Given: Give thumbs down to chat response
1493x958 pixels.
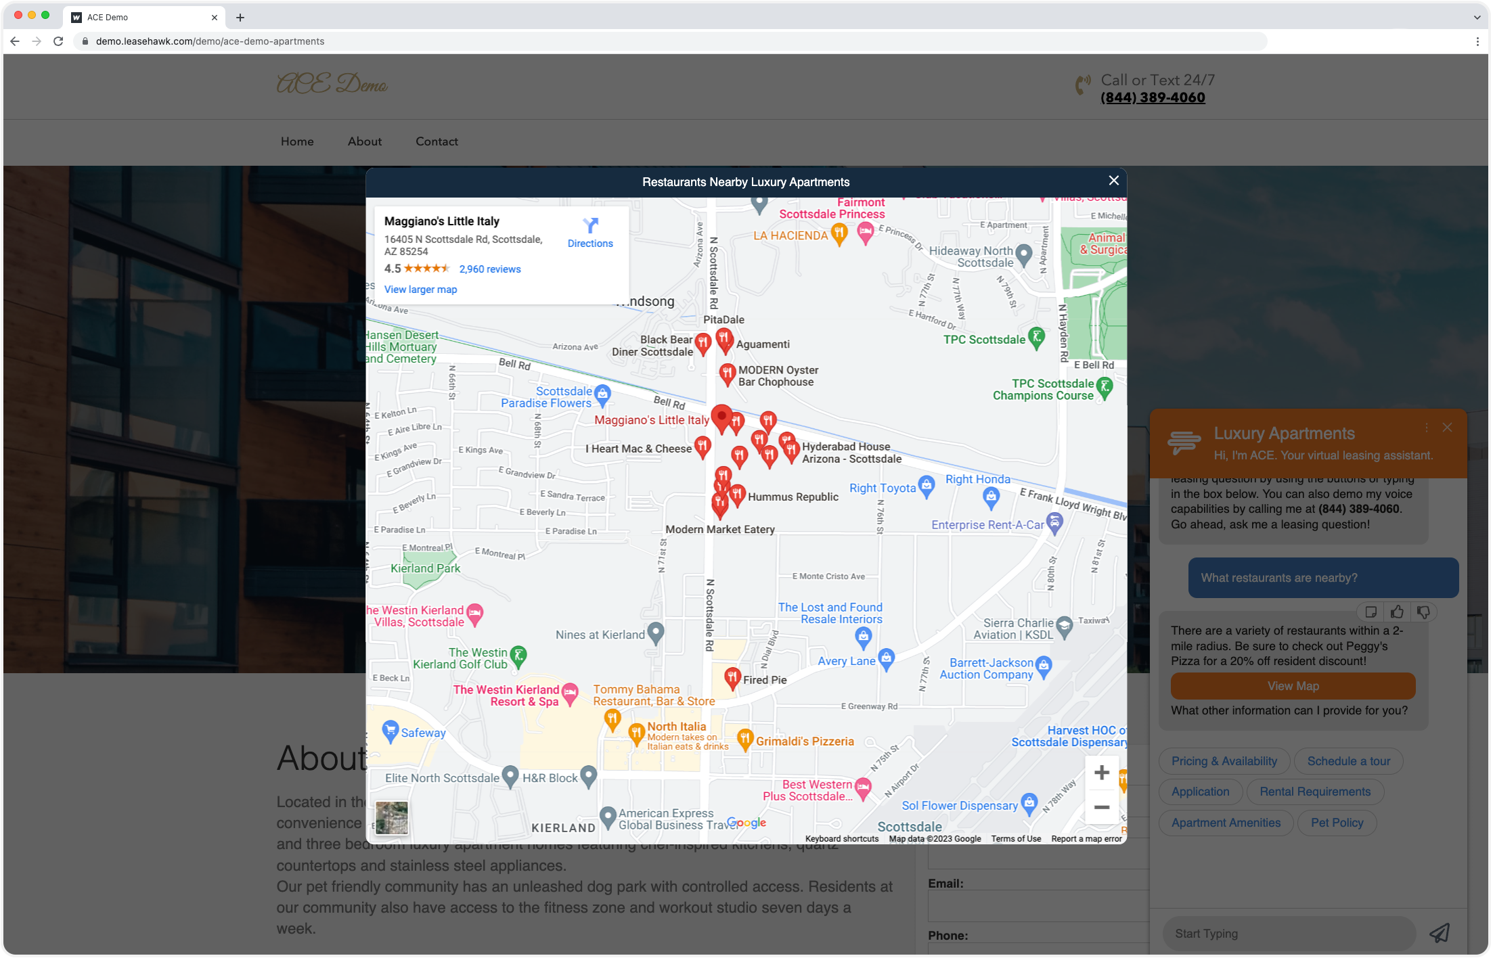Looking at the screenshot, I should tap(1423, 612).
